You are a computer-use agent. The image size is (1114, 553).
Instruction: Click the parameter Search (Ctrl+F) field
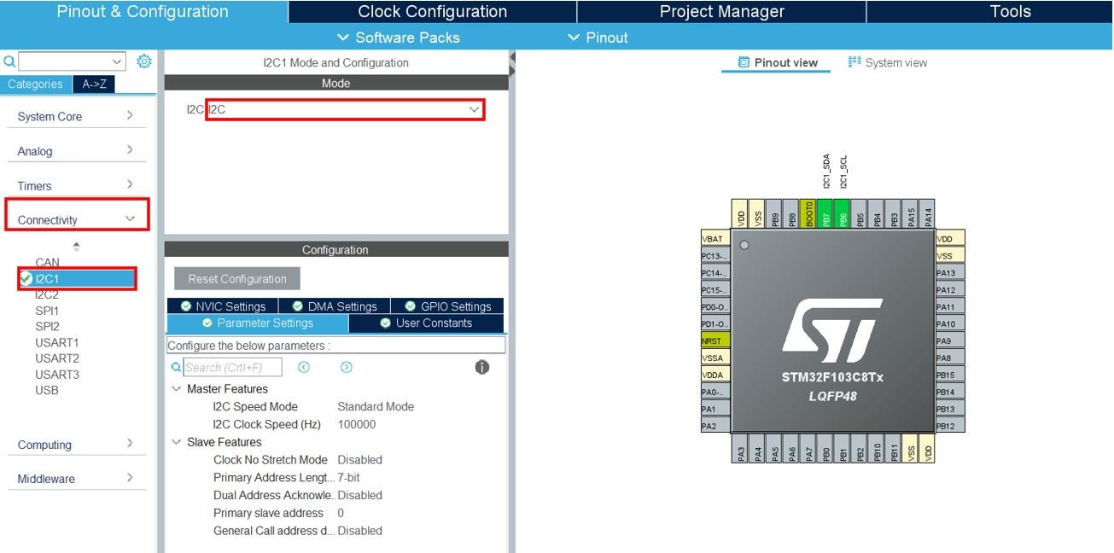pos(232,367)
